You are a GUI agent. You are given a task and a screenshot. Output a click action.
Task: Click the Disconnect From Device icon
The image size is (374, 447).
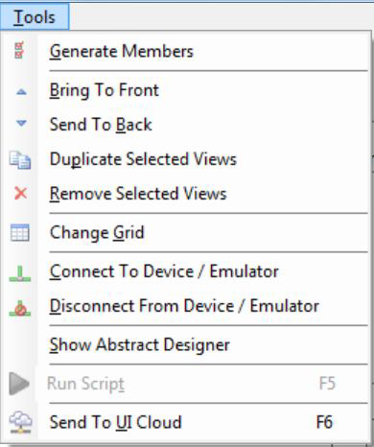pyautogui.click(x=20, y=309)
